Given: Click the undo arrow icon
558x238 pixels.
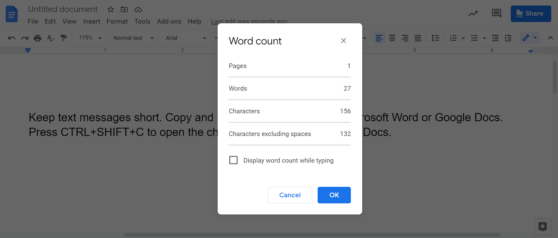Looking at the screenshot, I should [x=12, y=38].
